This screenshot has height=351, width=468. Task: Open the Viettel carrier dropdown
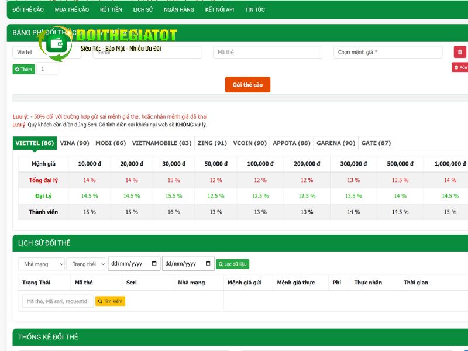coord(47,52)
